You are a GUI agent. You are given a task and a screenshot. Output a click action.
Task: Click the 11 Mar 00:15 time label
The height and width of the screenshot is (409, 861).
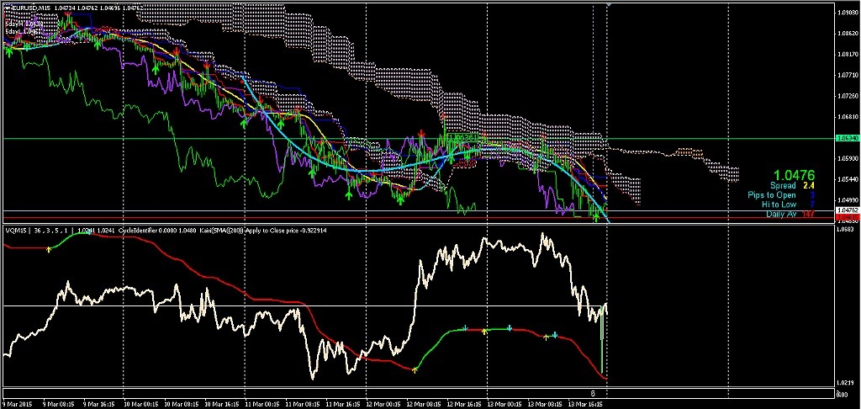pos(261,404)
